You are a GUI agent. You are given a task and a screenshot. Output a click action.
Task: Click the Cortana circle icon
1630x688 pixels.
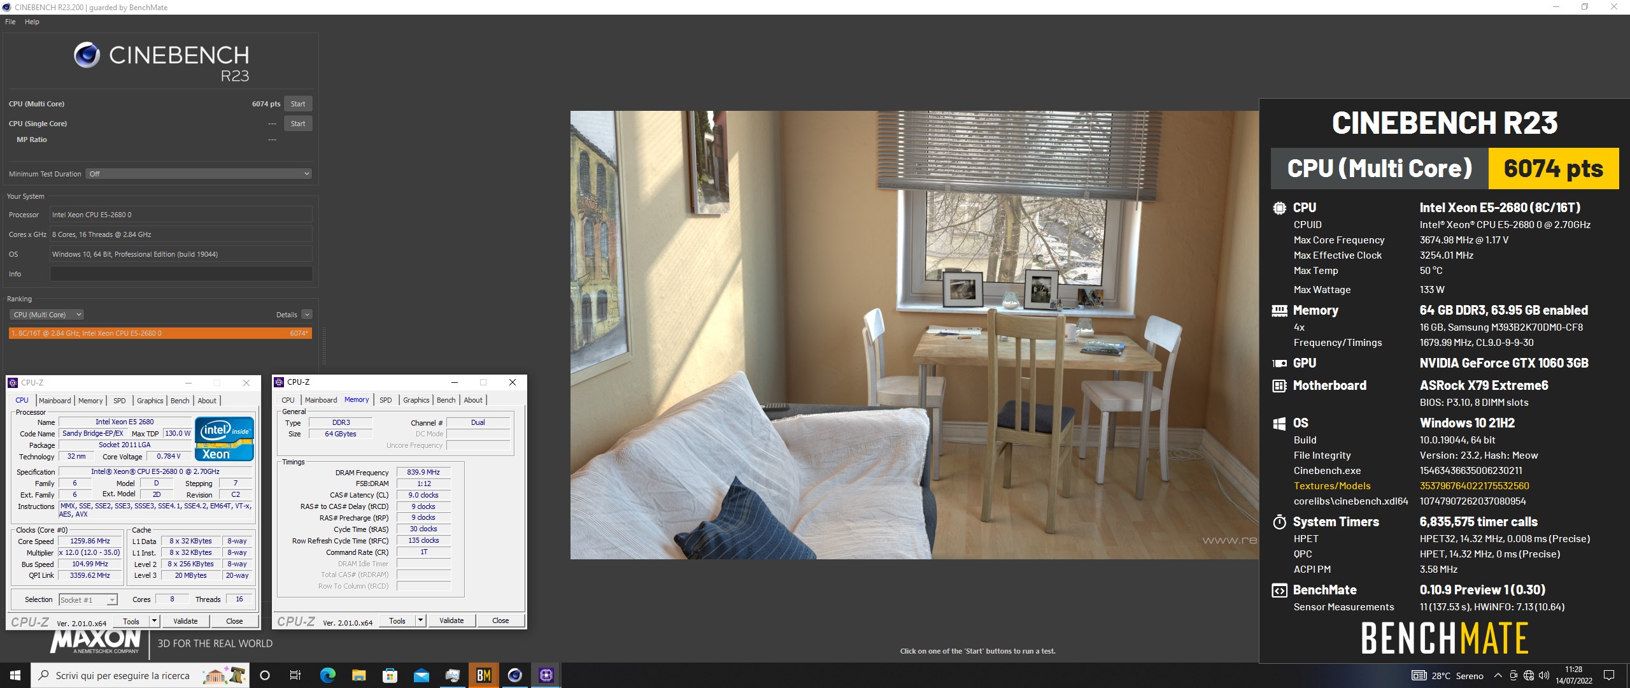[x=265, y=675]
